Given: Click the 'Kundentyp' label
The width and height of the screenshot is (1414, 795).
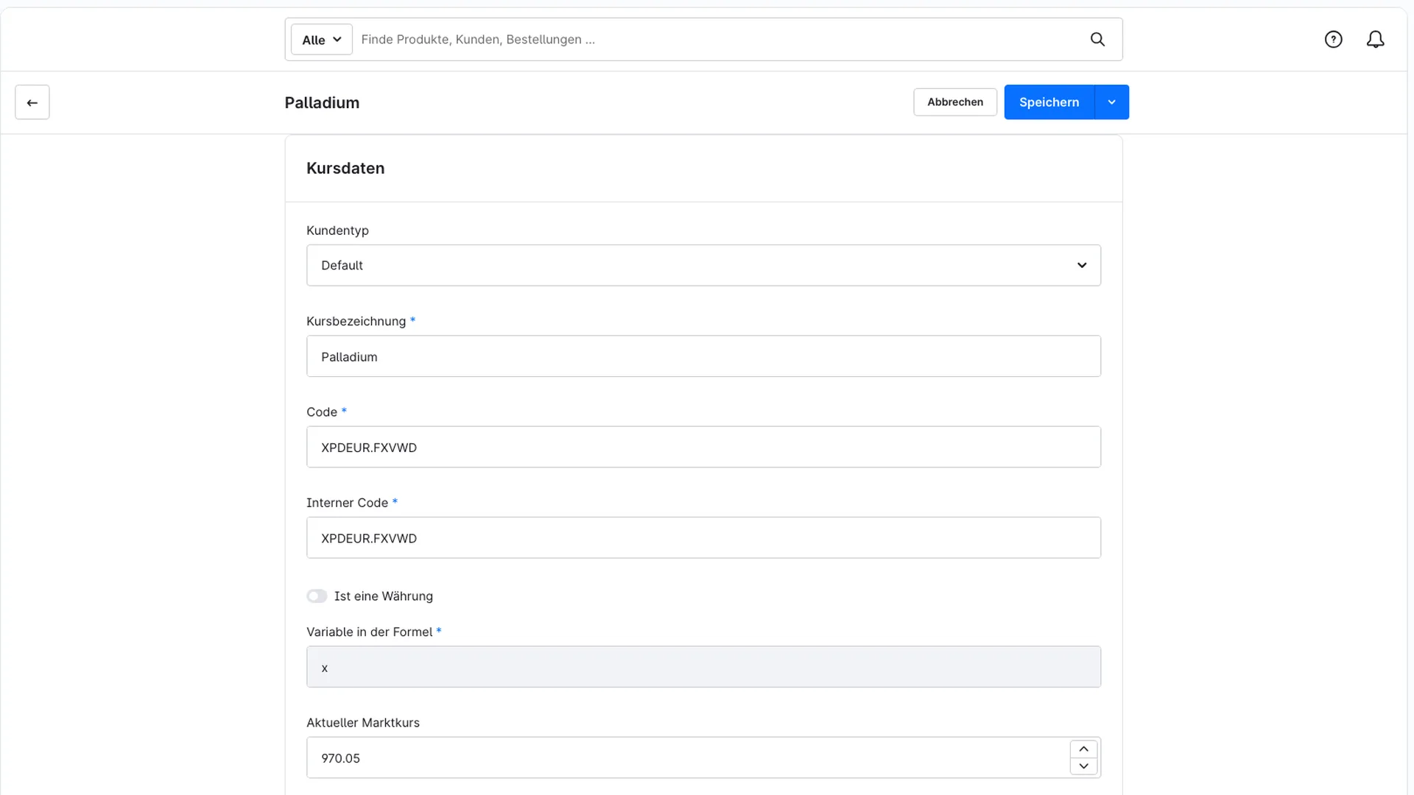Looking at the screenshot, I should pyautogui.click(x=337, y=230).
